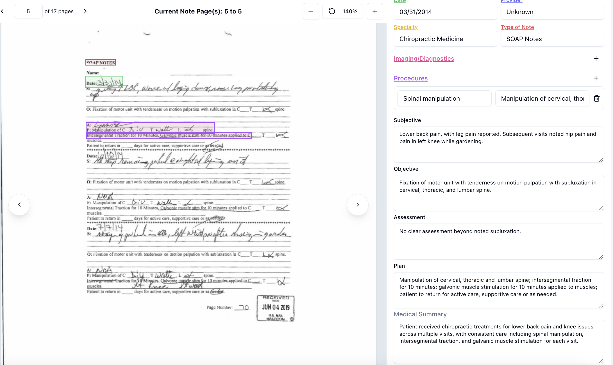Go to next page in header
The height and width of the screenshot is (365, 613).
click(85, 11)
